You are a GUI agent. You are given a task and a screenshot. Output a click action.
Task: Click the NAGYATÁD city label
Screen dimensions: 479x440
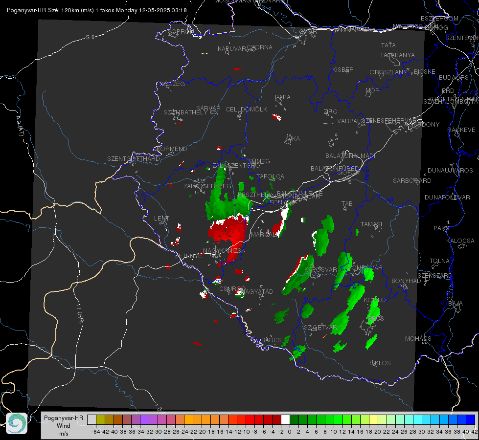coord(257,292)
